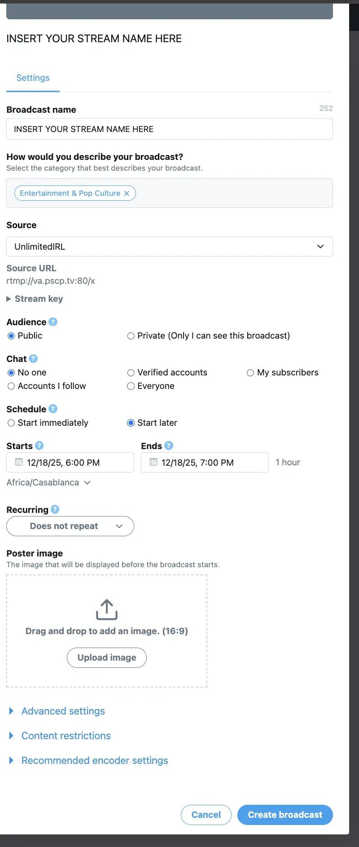
Task: Click the upload arrow icon in poster area
Action: point(107,609)
